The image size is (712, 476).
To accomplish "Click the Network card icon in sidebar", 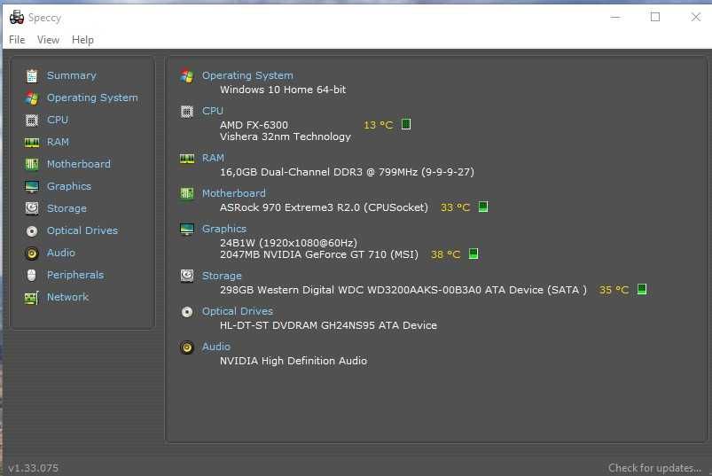I will 32,298.
